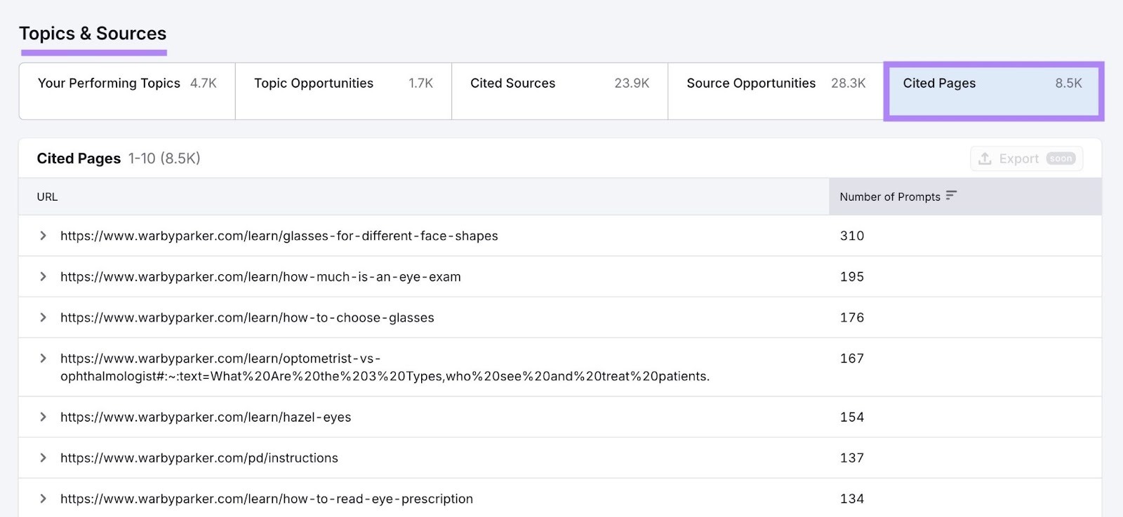Sort by Number of Prompts column header
1123x517 pixels.
pyautogui.click(x=889, y=197)
